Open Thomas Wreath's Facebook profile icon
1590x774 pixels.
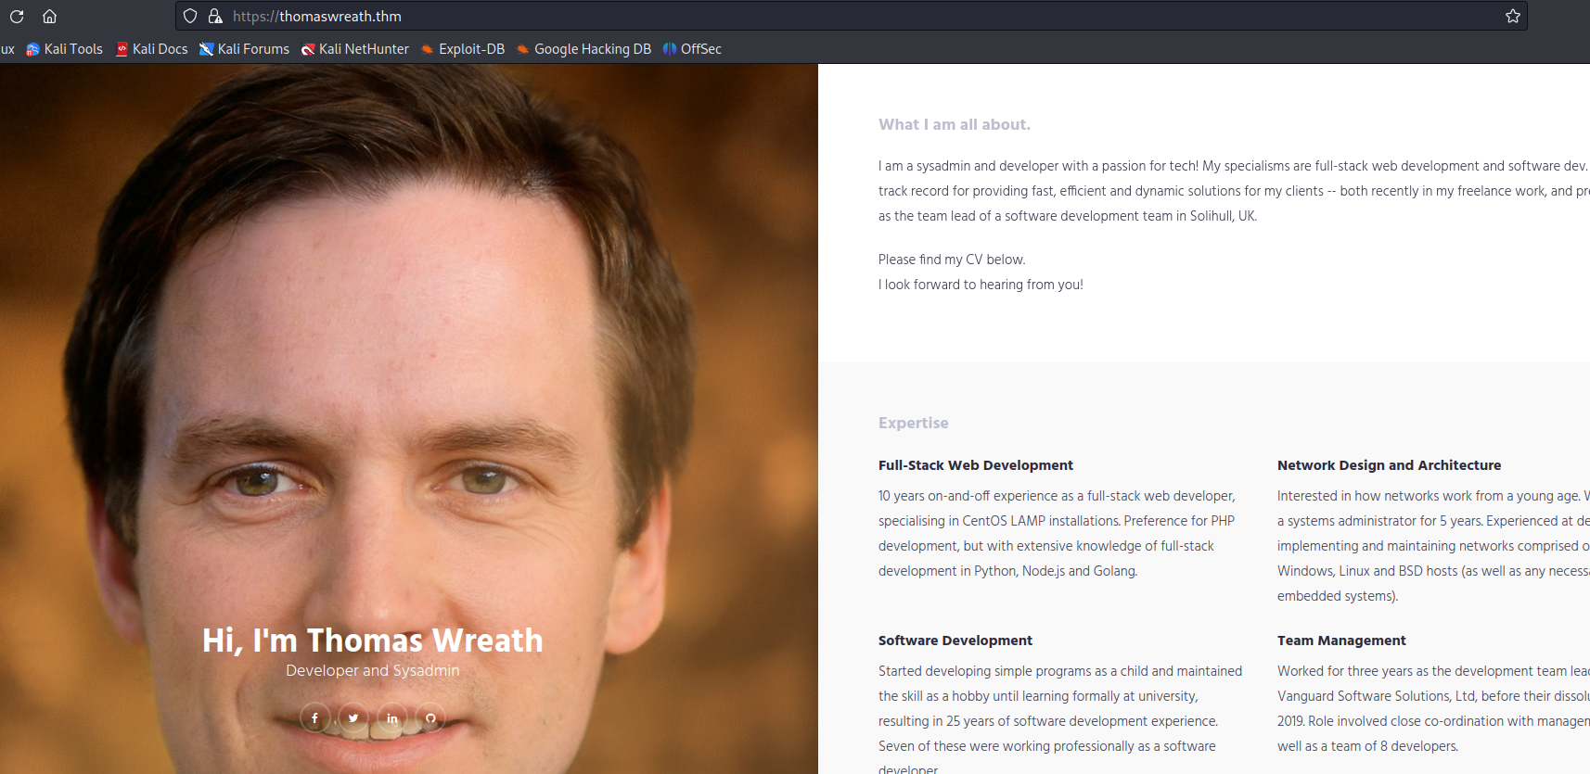314,718
